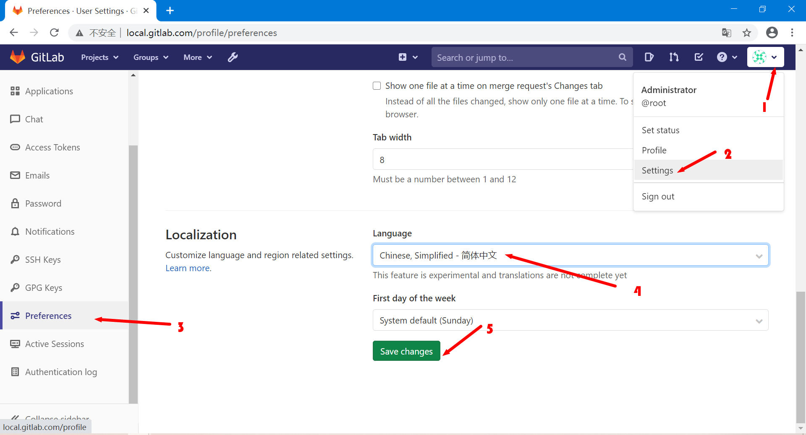806x435 pixels.
Task: Click the Password lock icon
Action: pos(15,203)
